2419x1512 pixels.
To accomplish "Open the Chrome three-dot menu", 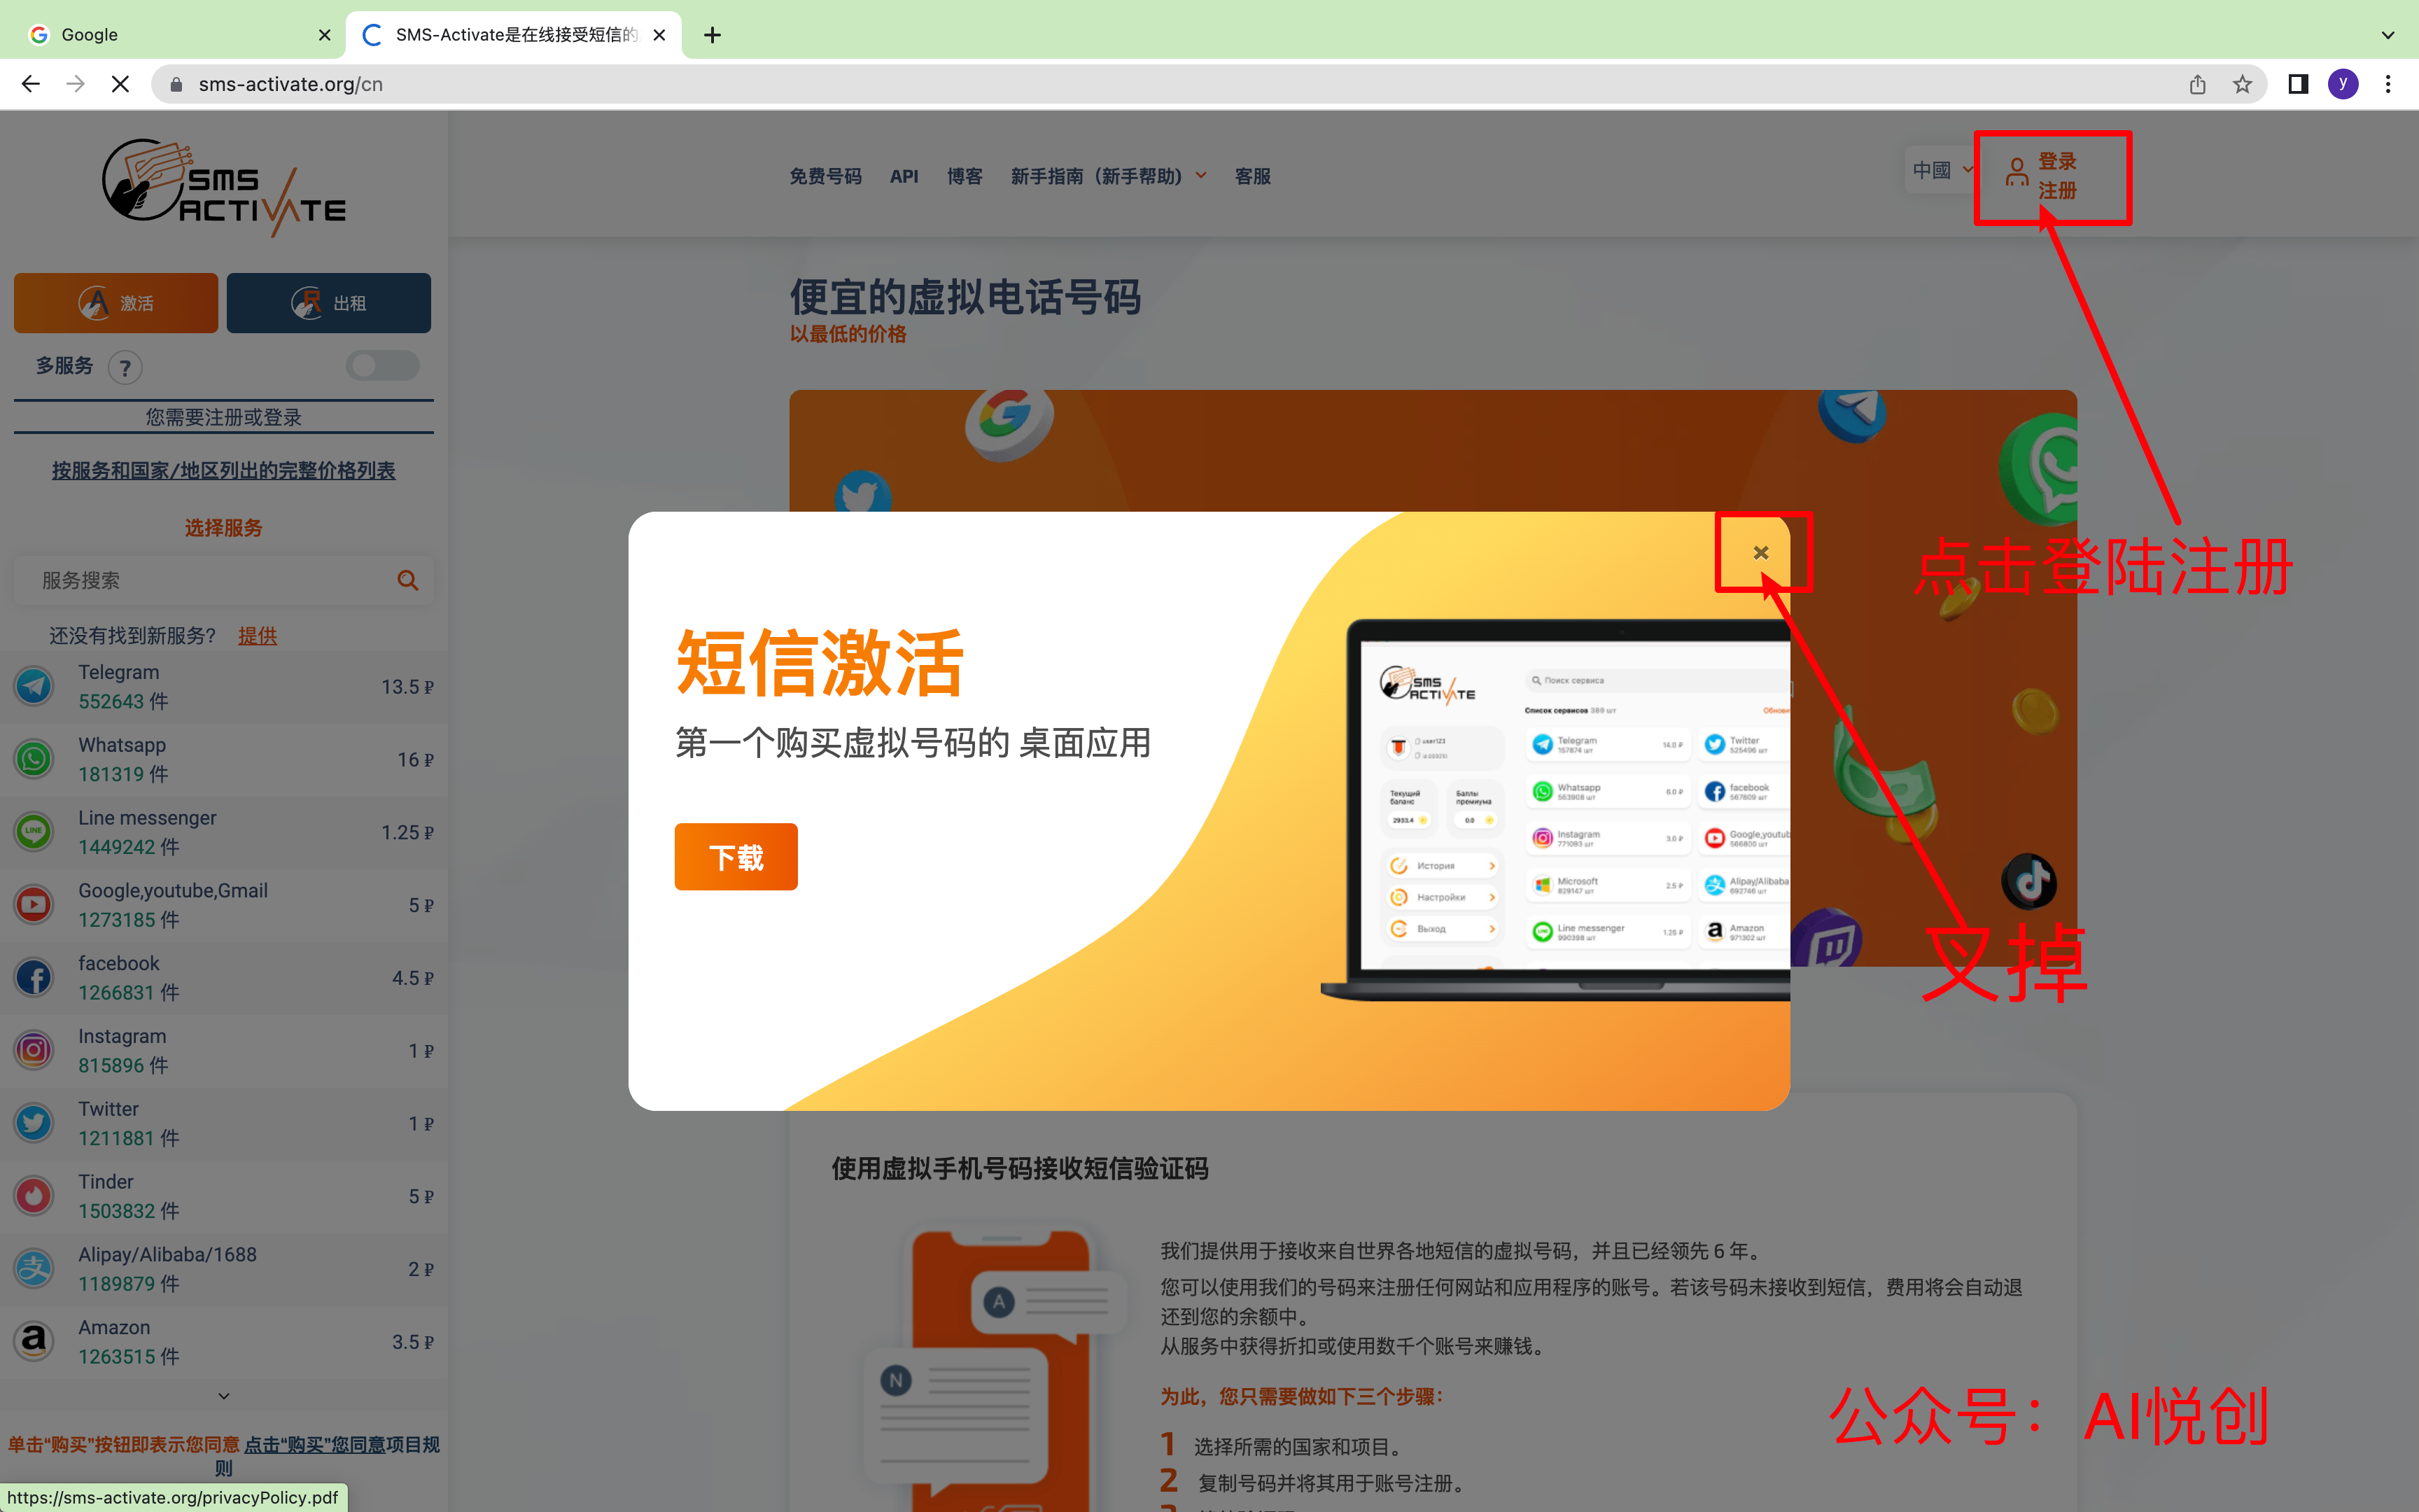I will [2388, 84].
